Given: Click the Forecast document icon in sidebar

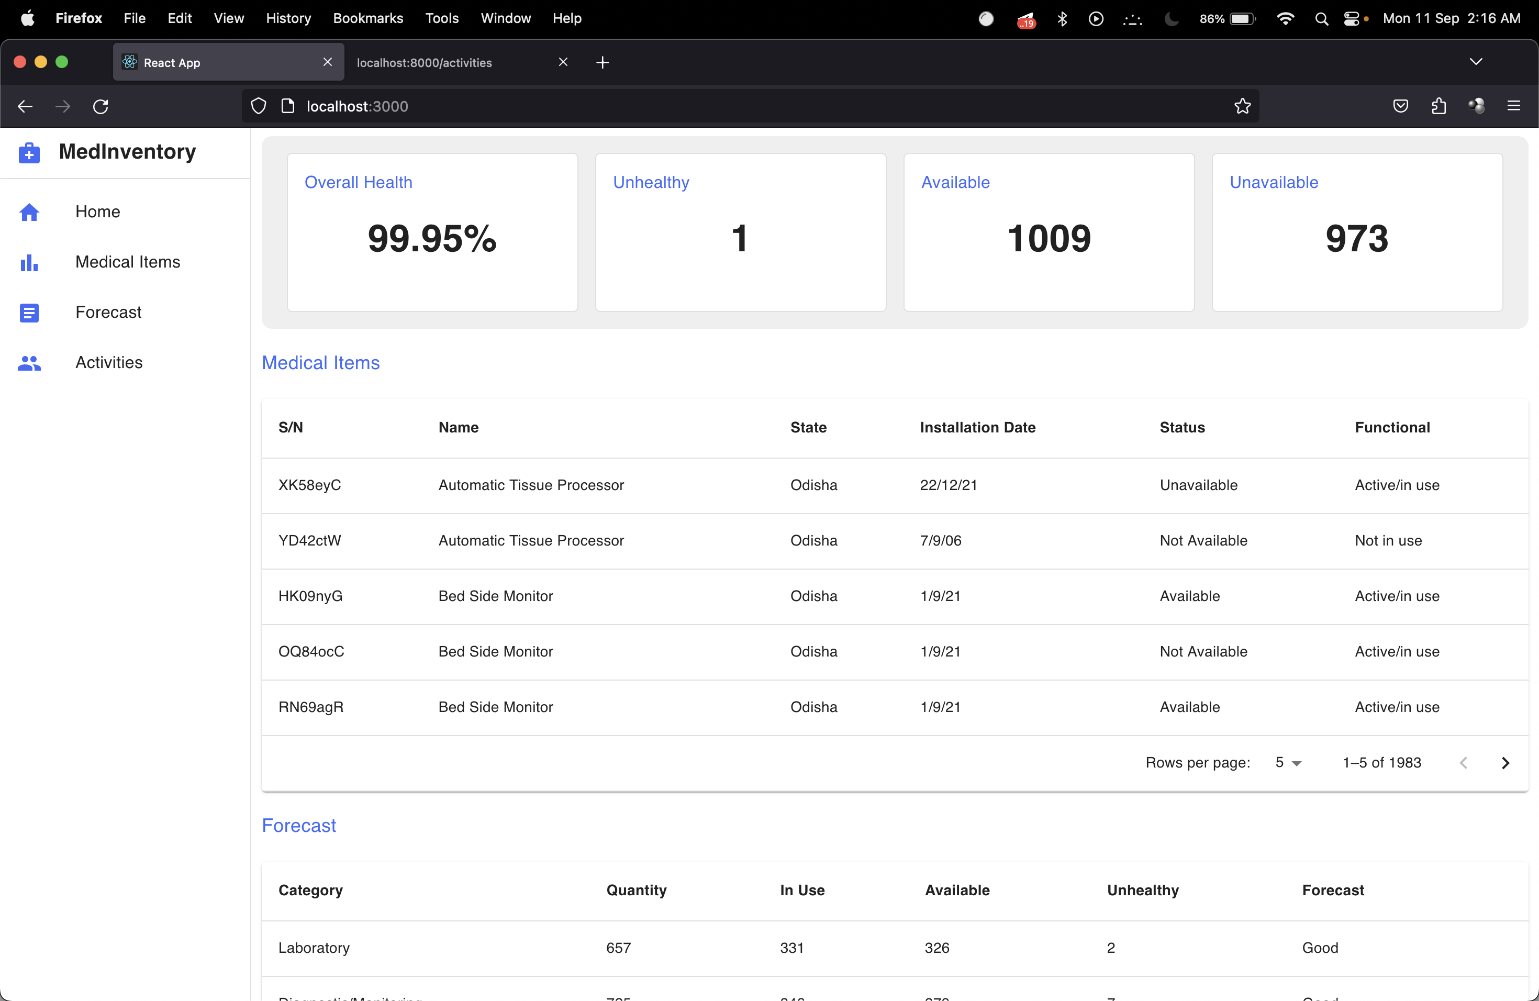Looking at the screenshot, I should pyautogui.click(x=29, y=313).
